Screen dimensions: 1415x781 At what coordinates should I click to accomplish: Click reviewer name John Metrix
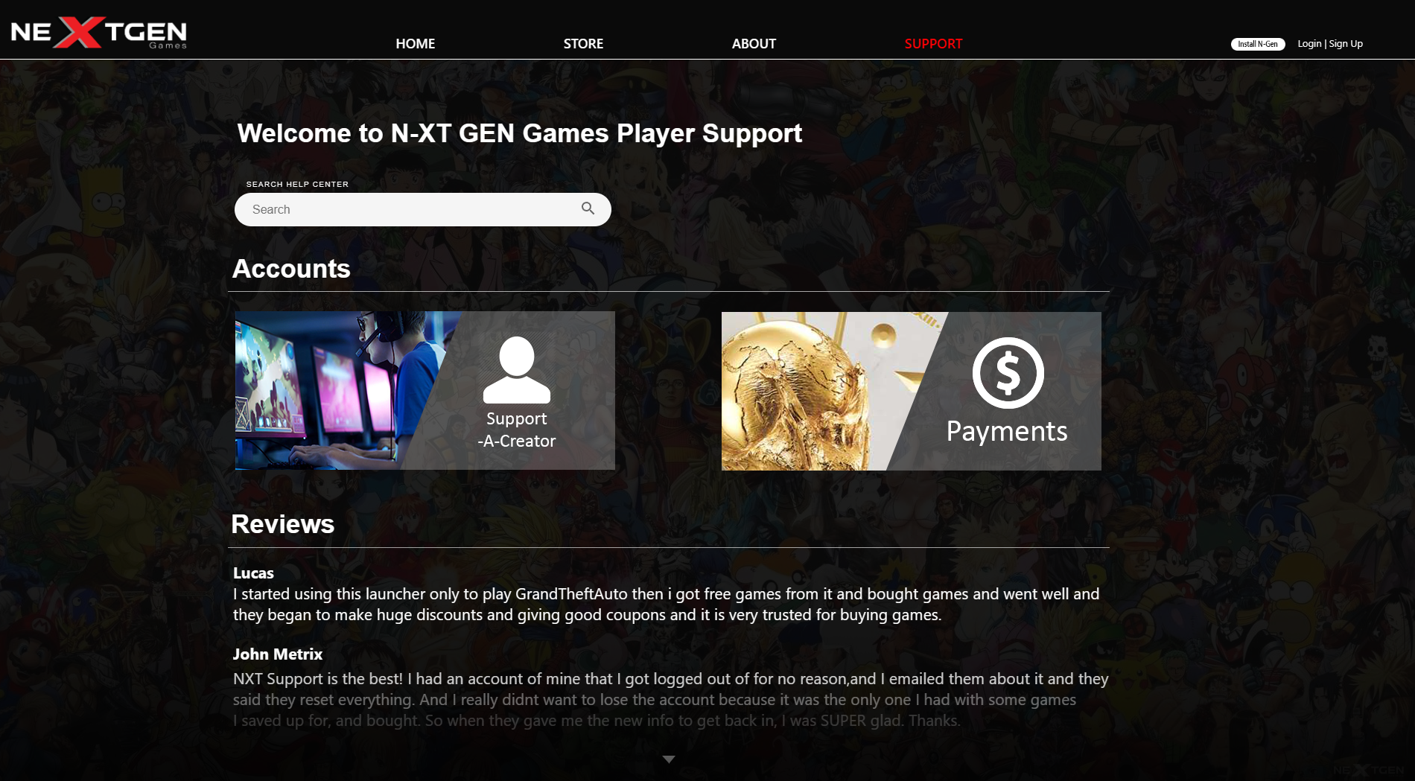click(277, 654)
